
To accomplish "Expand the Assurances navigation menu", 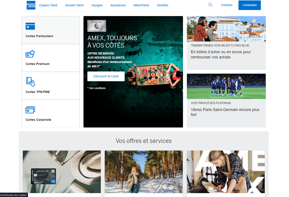I will pos(118,5).
